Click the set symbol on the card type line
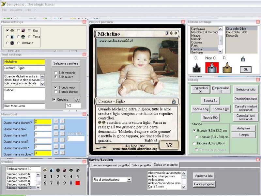Screen dimensions: 261x196 174,101
